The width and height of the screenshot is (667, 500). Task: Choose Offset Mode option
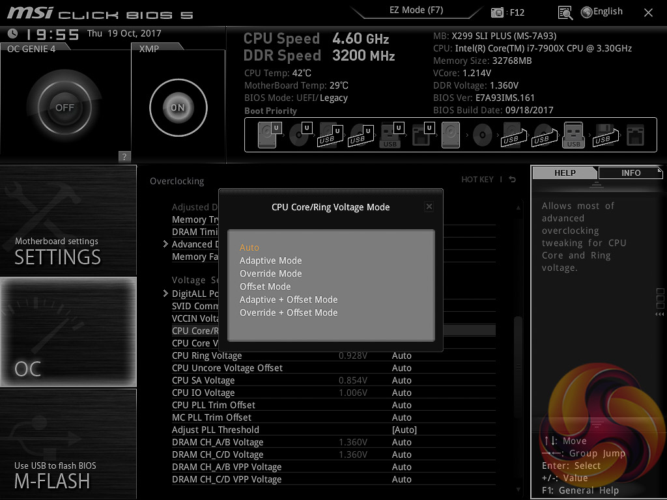(265, 286)
